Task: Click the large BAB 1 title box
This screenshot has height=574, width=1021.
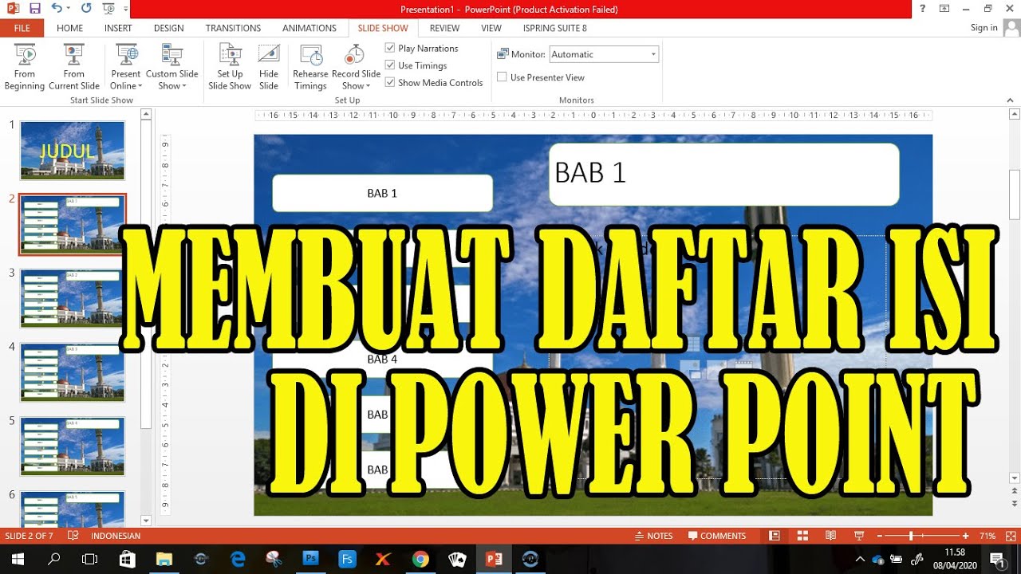Action: pyautogui.click(x=723, y=174)
